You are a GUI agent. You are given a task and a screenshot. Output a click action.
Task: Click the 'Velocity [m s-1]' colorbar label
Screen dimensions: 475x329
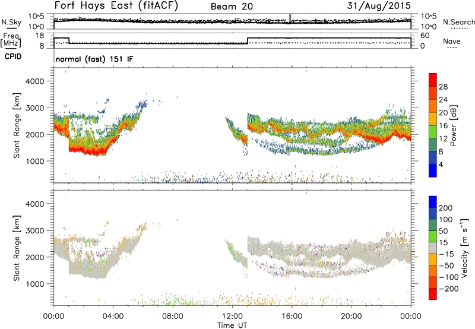coord(464,248)
